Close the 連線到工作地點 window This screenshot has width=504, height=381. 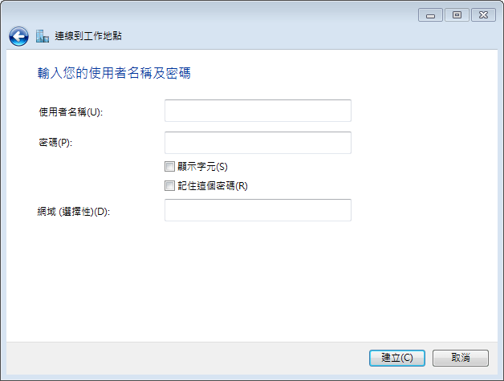pos(483,15)
